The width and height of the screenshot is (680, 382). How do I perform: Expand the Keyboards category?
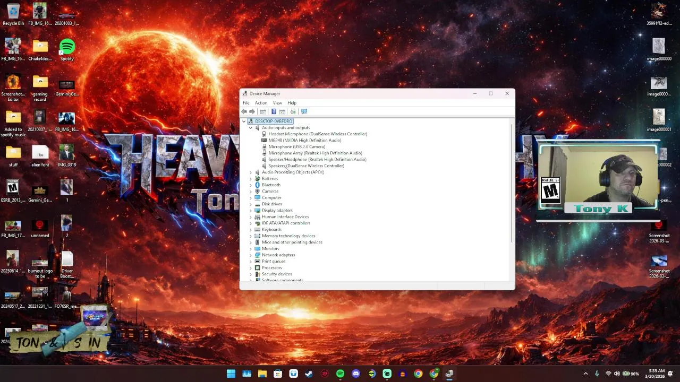pyautogui.click(x=251, y=230)
